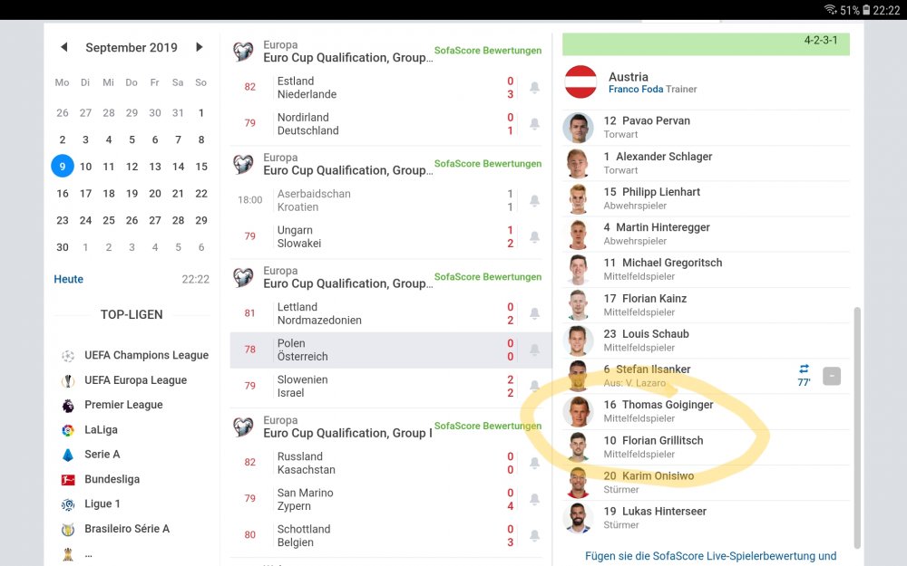Toggle notification bell for Ungarn vs Slowakei
Viewport: 907px width, 566px height.
tap(534, 236)
